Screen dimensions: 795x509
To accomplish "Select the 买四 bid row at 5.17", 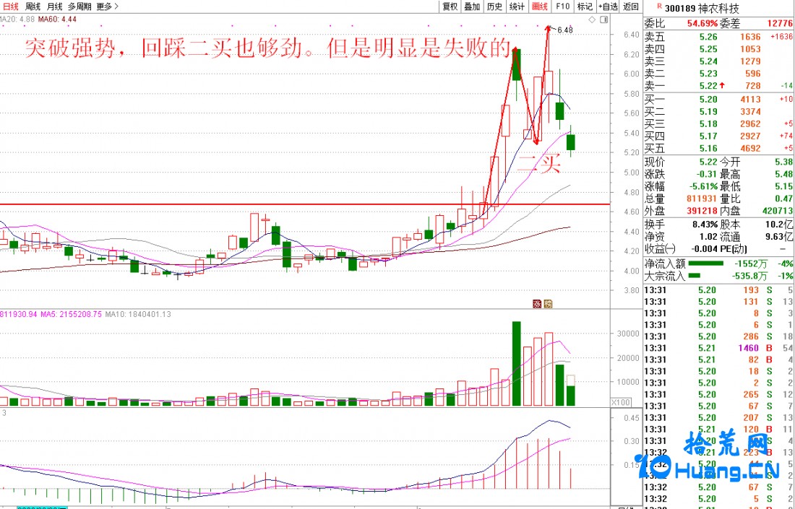I will point(718,136).
